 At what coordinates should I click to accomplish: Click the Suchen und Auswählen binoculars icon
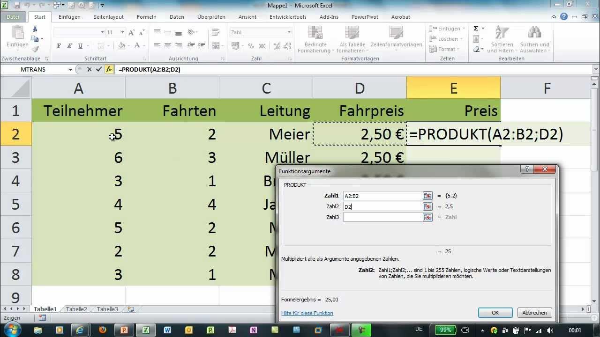(x=534, y=33)
